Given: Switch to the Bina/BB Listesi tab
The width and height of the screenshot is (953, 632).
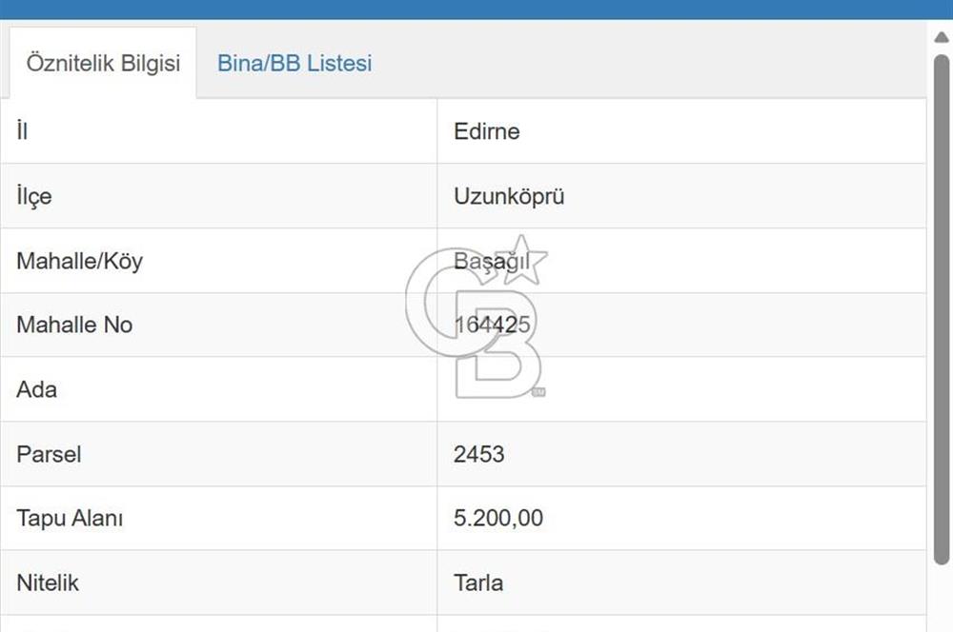Looking at the screenshot, I should 294,64.
